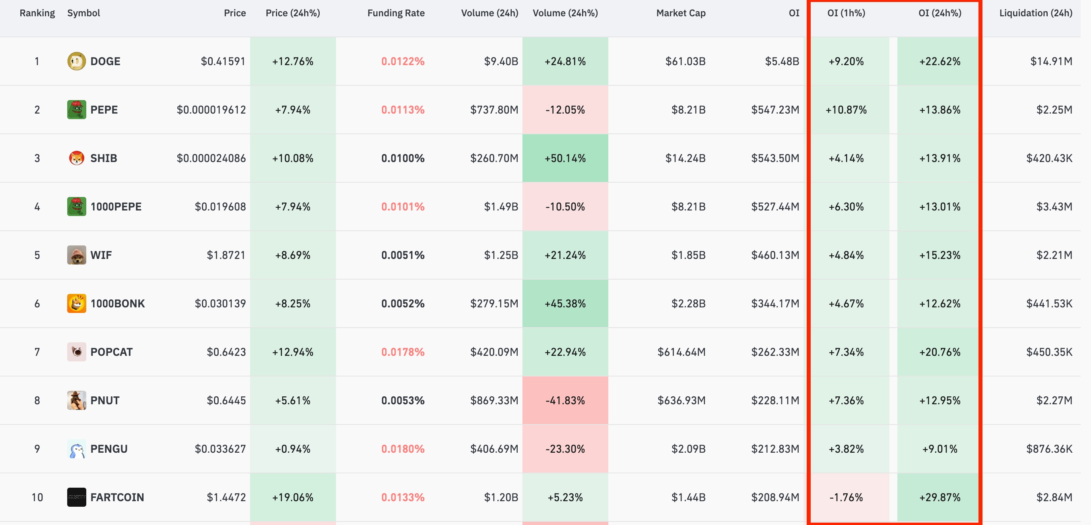The height and width of the screenshot is (525, 1091).
Task: Click the FARTCOIN black icon
Action: [x=76, y=497]
